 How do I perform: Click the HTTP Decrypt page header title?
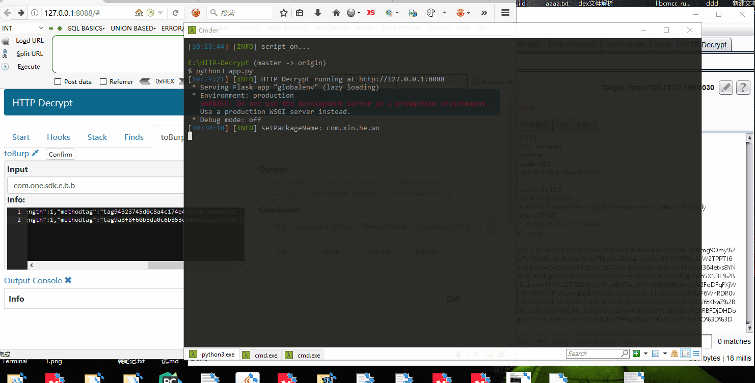point(42,103)
